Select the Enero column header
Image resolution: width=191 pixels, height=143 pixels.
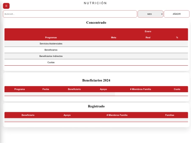click(x=148, y=31)
